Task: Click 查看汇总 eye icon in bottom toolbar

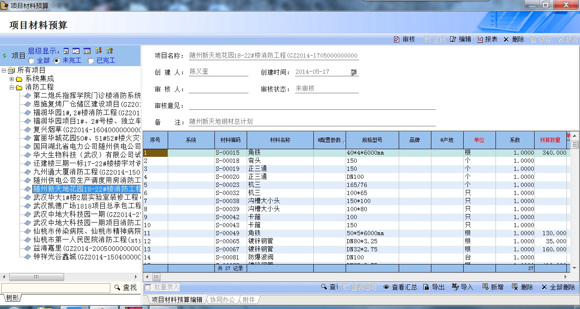Action: click(x=386, y=287)
